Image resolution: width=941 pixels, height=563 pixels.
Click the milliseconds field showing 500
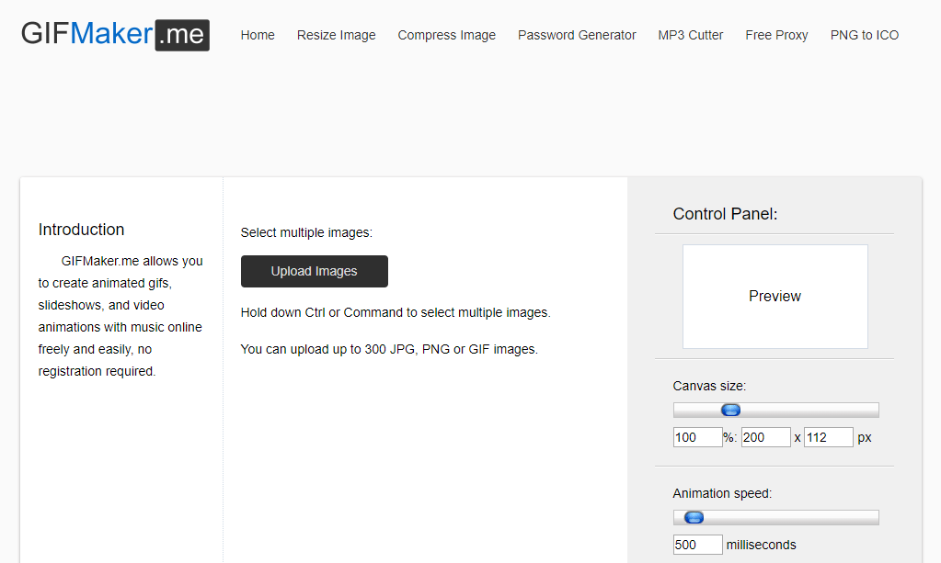pos(697,545)
